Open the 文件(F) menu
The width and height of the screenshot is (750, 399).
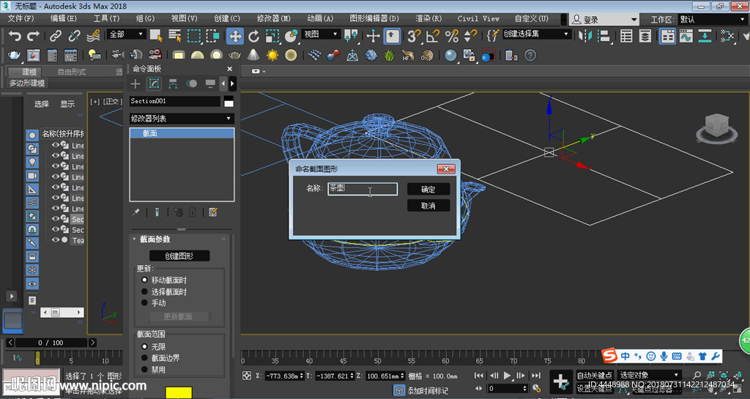[21, 18]
